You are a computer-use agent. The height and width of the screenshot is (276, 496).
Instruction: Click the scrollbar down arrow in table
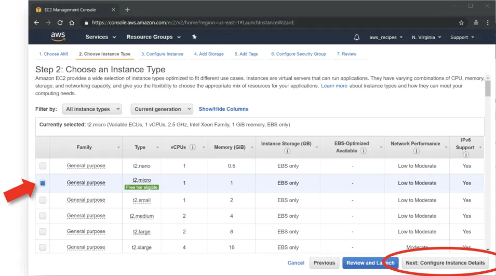click(x=488, y=249)
